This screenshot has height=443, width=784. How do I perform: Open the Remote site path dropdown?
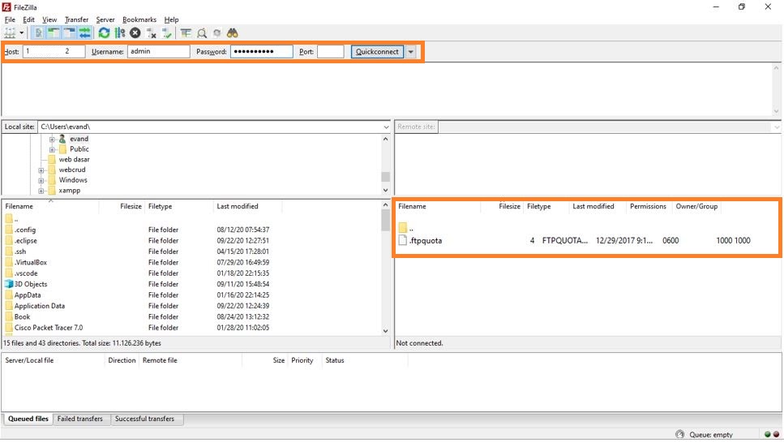tap(776, 127)
